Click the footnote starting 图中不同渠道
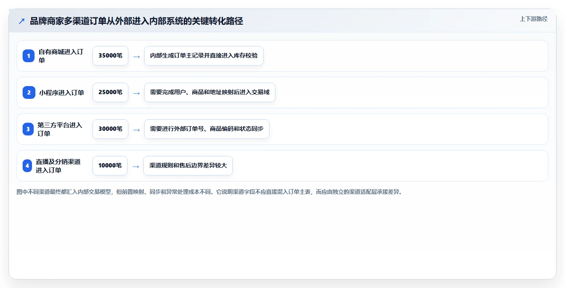Viewport: 565px width, 288px height. click(x=209, y=192)
